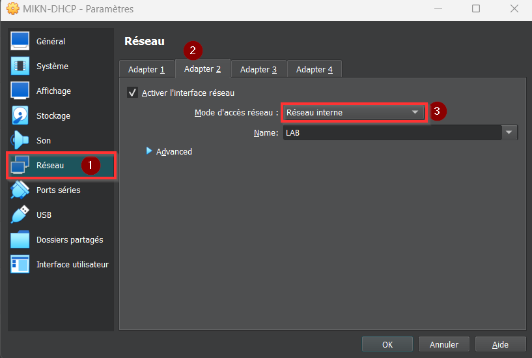Select the Son label in the sidebar
The width and height of the screenshot is (532, 358).
click(x=44, y=141)
